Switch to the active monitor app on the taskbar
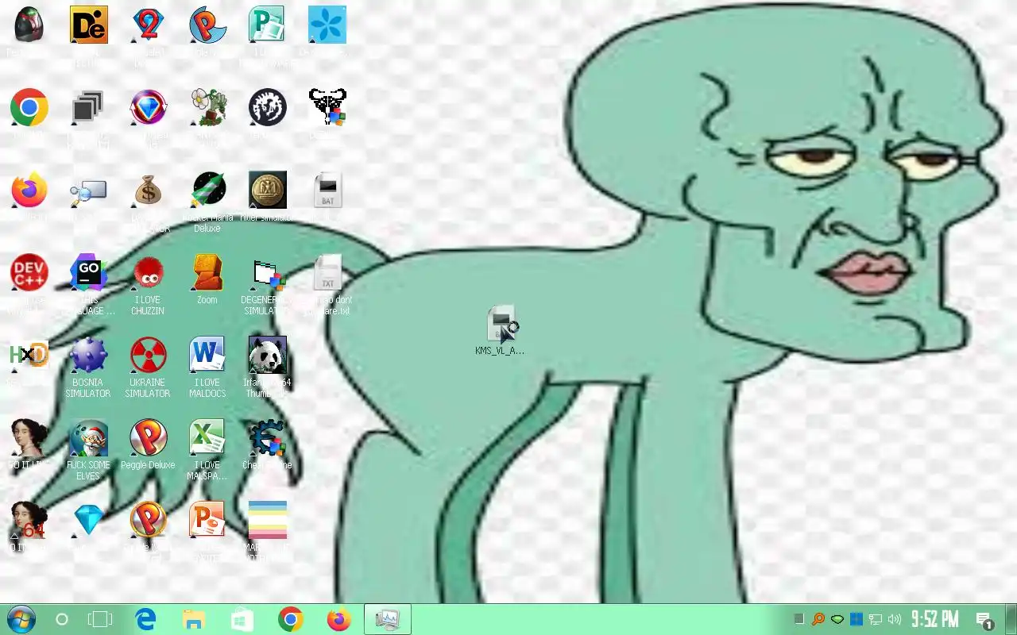 [x=388, y=620]
